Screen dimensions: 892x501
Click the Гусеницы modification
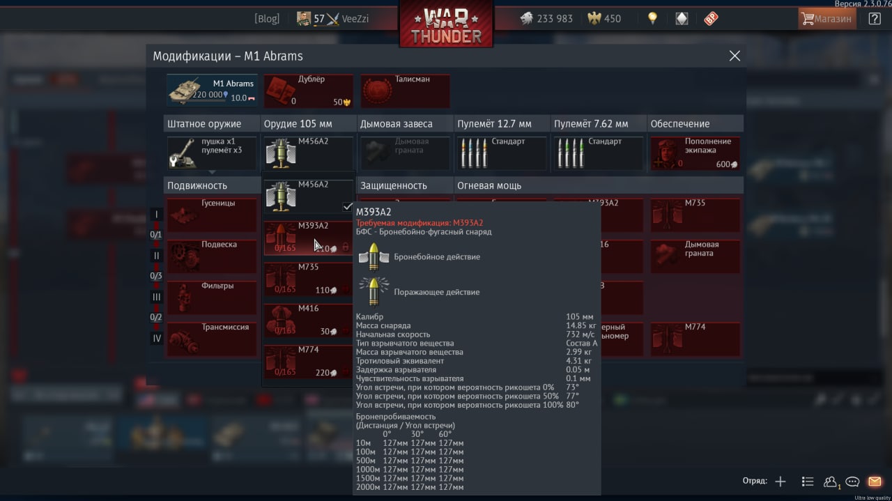click(x=212, y=215)
